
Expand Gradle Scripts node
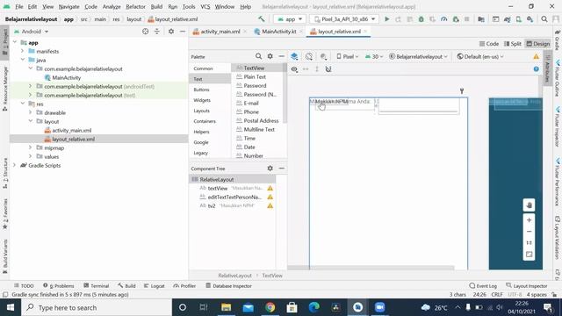15,165
